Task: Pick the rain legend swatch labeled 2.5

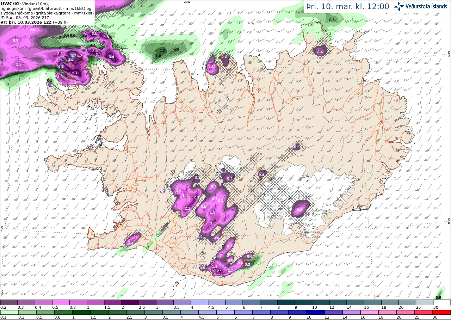Action: pyautogui.click(x=135, y=312)
